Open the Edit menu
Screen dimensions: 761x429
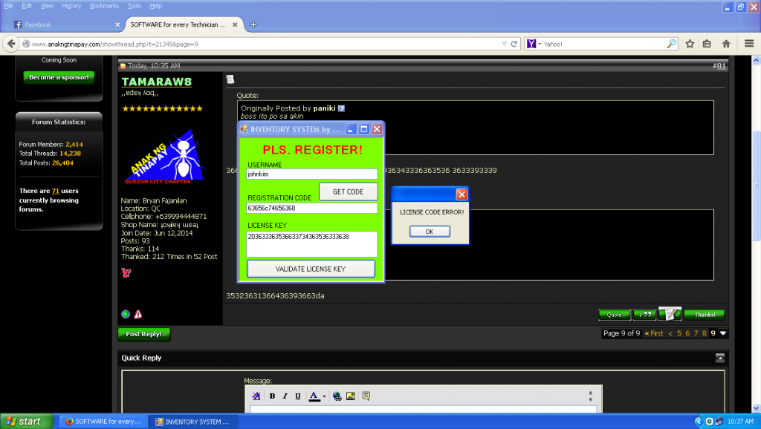coord(27,6)
